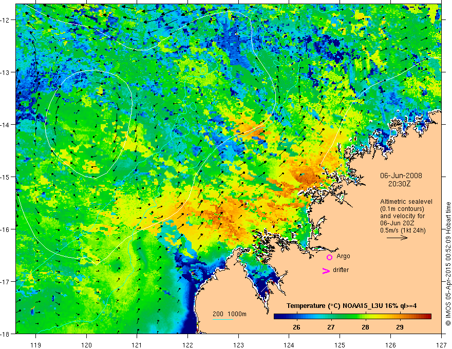Click the 29 tick on temperature scale
The image size is (452, 349).
[x=400, y=327]
